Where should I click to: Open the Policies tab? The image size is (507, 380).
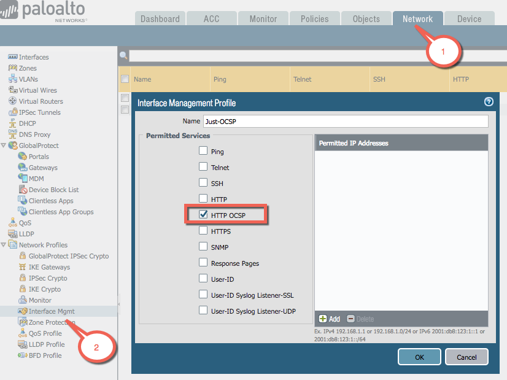coord(315,19)
